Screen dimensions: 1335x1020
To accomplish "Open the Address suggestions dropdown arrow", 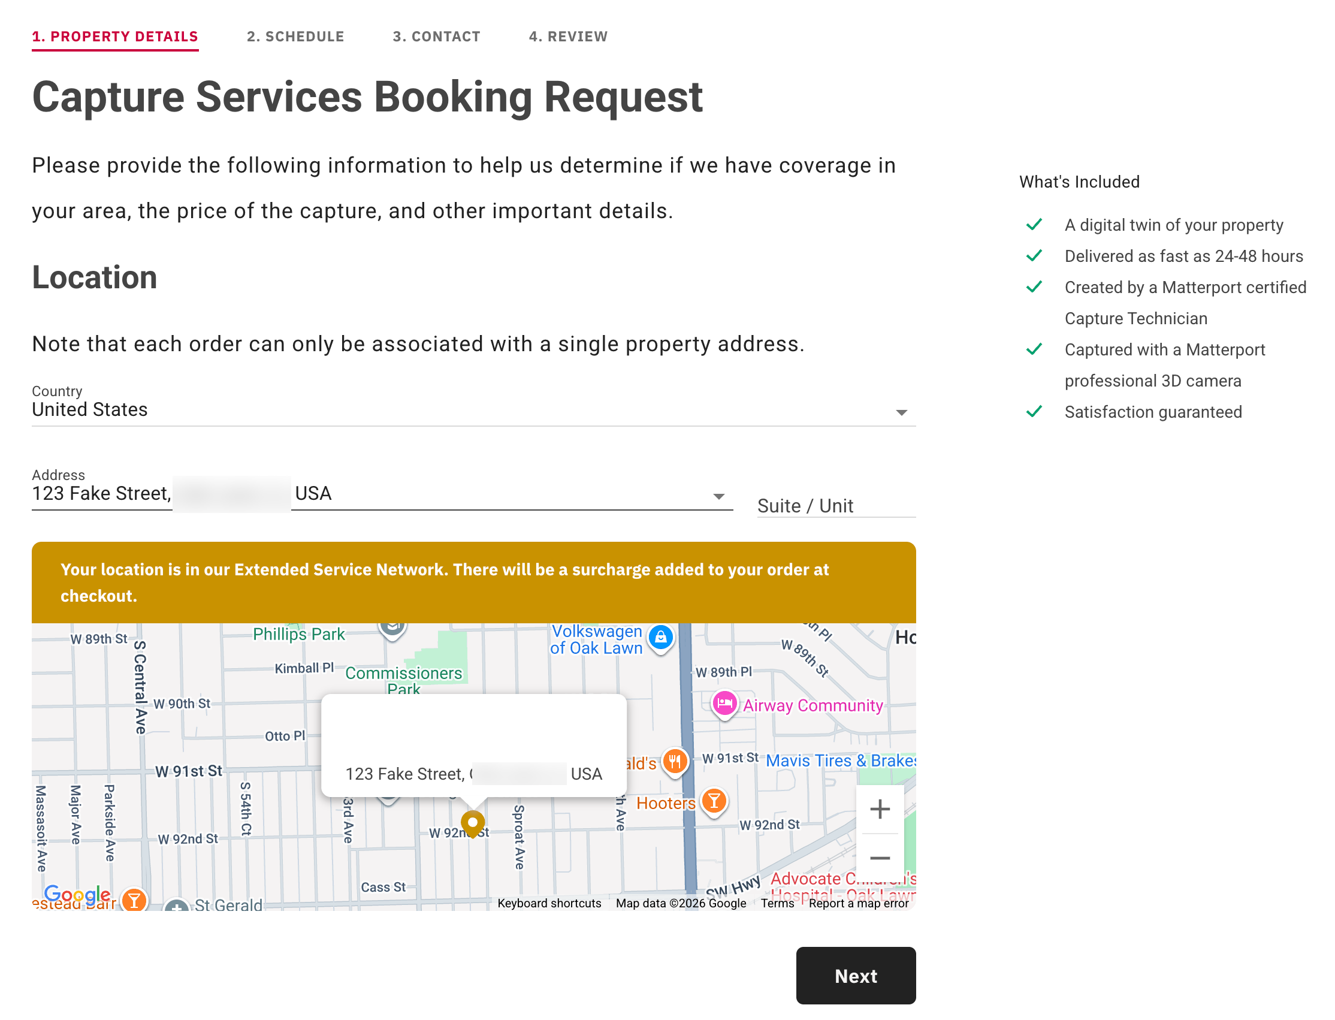I will [718, 497].
